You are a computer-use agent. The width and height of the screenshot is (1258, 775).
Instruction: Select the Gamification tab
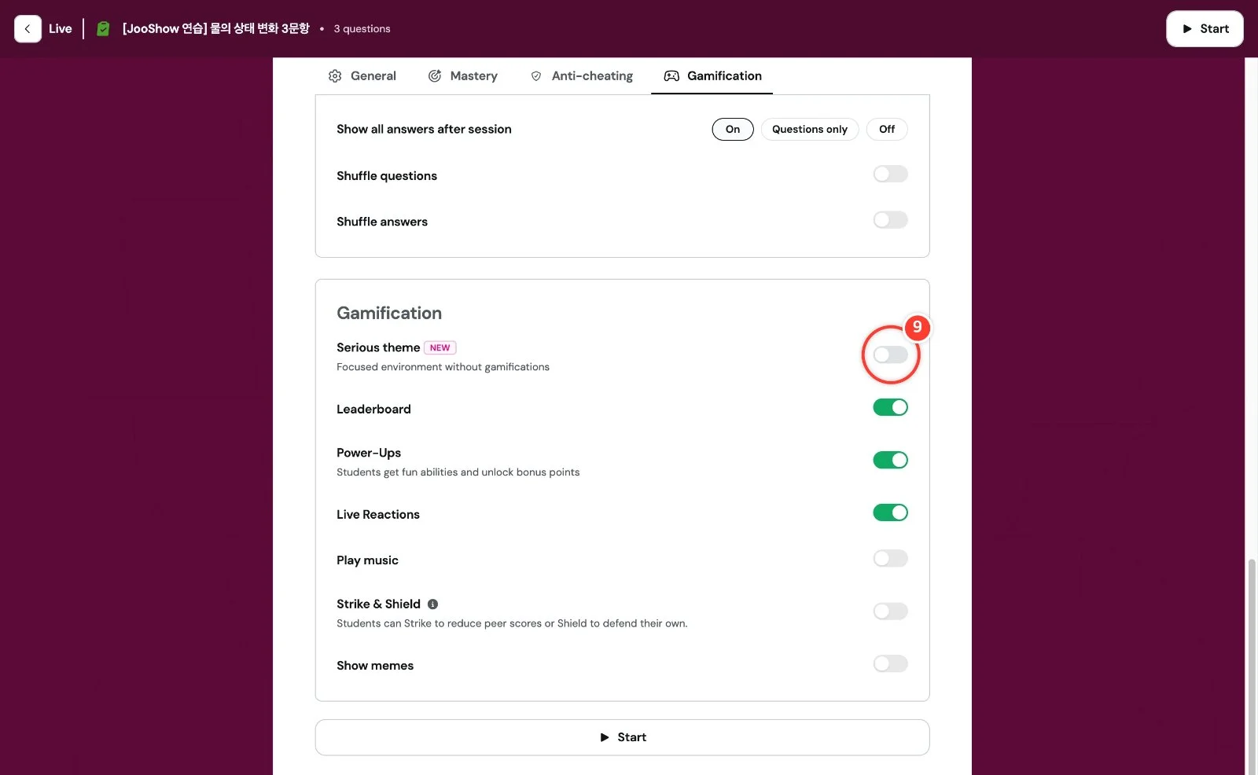[x=712, y=76]
